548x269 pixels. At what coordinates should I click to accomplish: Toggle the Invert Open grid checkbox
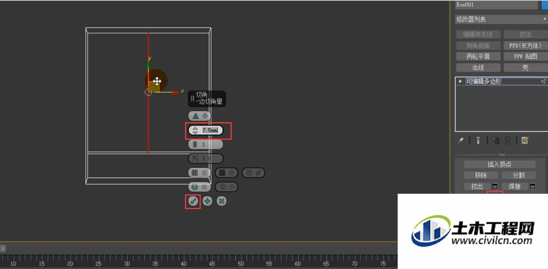[226, 173]
